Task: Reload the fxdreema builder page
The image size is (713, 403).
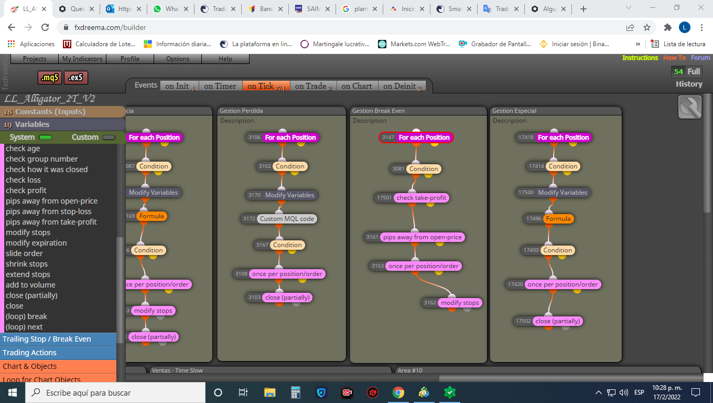Action: pyautogui.click(x=45, y=27)
